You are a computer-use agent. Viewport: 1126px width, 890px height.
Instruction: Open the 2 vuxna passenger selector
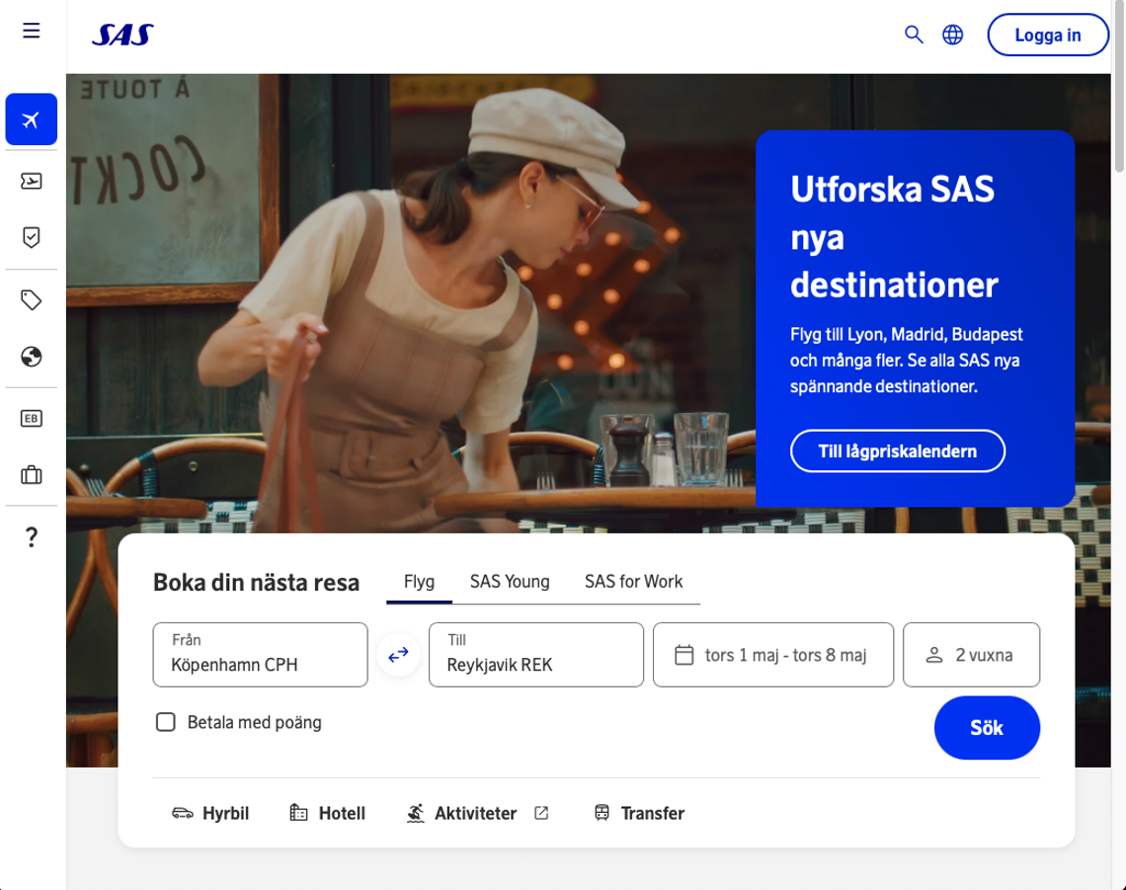pos(972,654)
